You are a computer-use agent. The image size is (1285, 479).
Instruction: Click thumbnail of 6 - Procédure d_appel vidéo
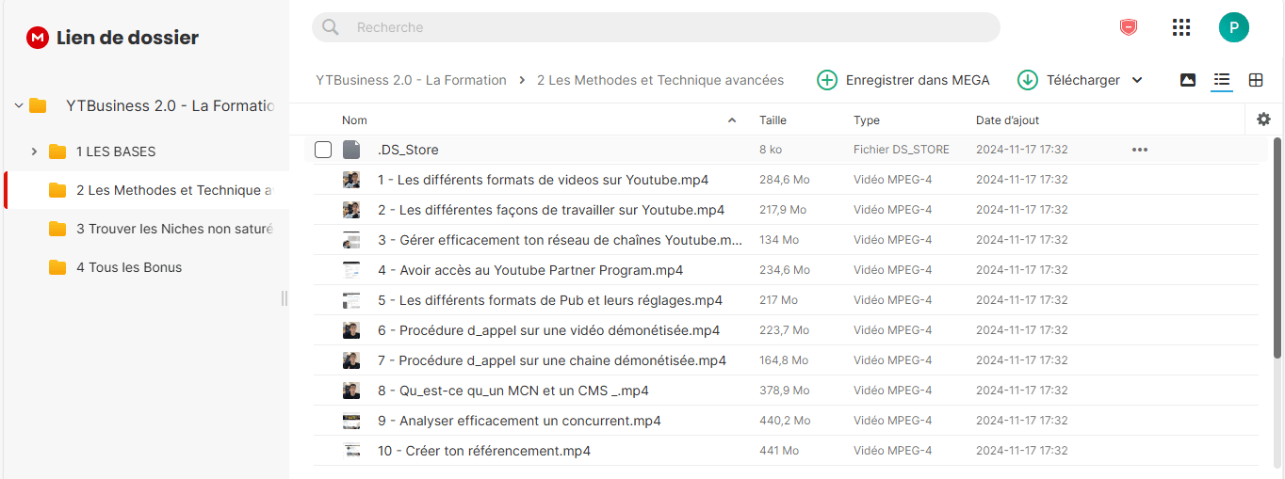click(x=351, y=330)
